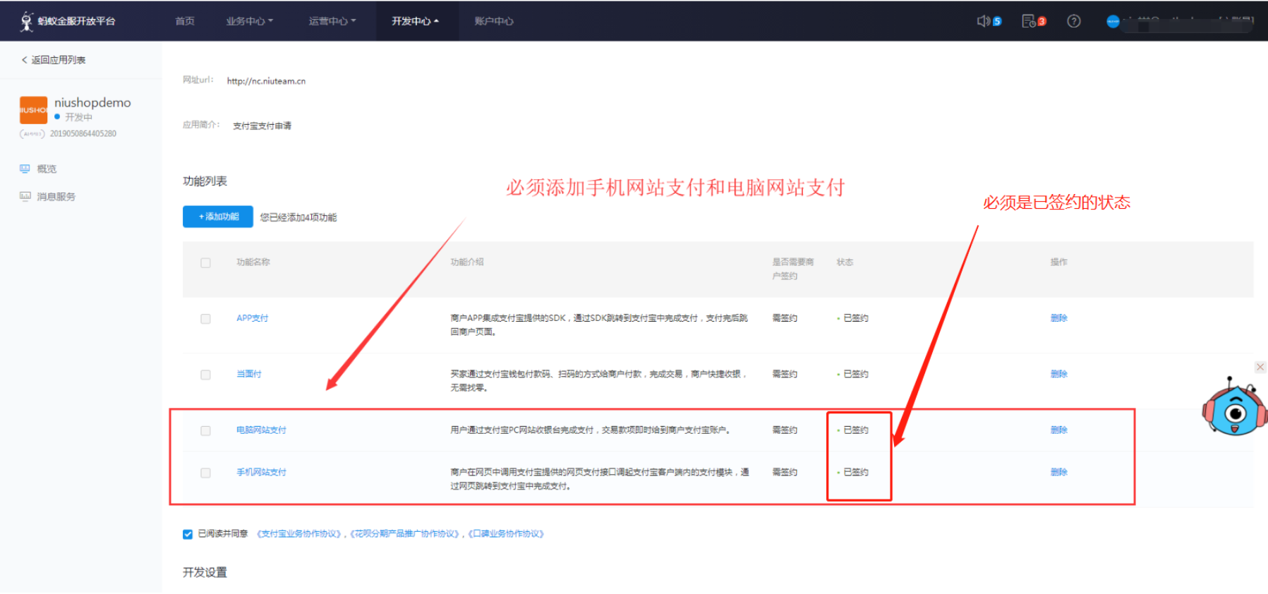Viewport: 1268px width, 594px height.
Task: Click the app ID 2019050864405280
Action: (x=83, y=133)
